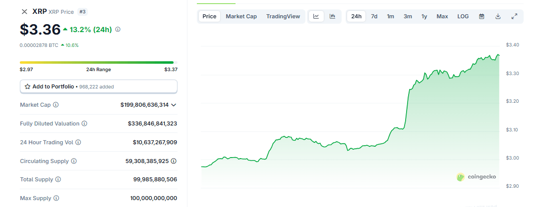
Task: Switch to candlestick chart icon
Action: point(332,16)
